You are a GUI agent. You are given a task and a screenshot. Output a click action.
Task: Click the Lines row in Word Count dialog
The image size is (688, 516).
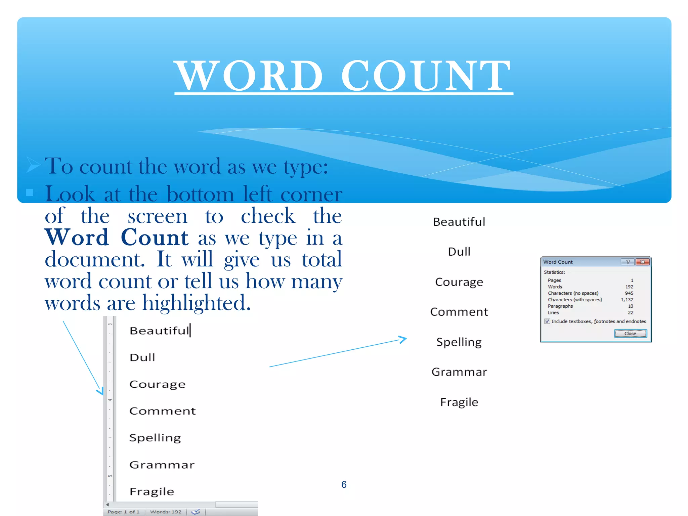click(590, 312)
